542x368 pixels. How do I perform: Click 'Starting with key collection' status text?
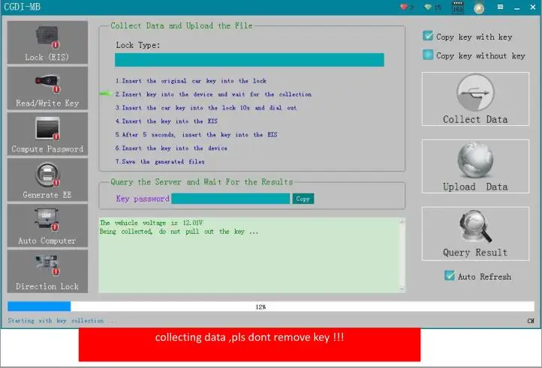click(x=62, y=321)
